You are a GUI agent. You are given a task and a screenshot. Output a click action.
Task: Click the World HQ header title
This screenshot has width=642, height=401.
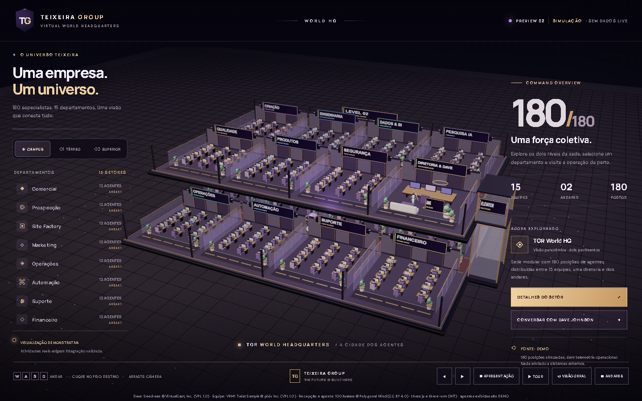321,21
